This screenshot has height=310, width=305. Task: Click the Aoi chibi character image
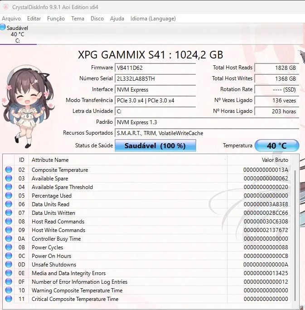point(28,107)
